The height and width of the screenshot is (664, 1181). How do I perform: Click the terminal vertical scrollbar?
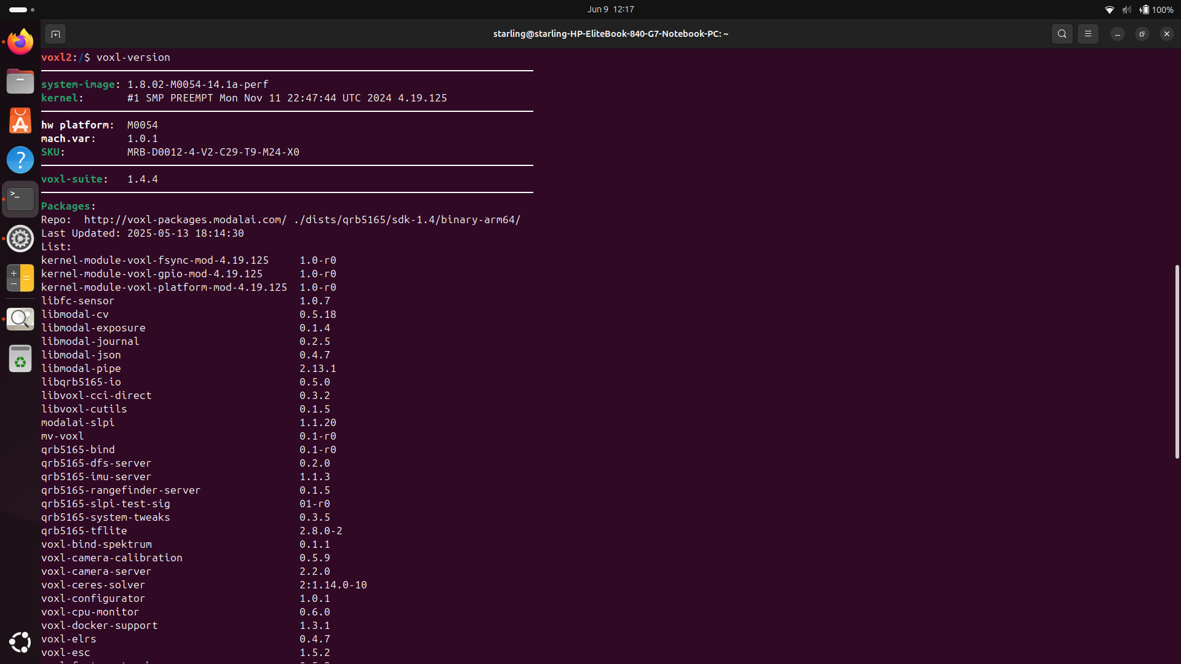pyautogui.click(x=1177, y=362)
